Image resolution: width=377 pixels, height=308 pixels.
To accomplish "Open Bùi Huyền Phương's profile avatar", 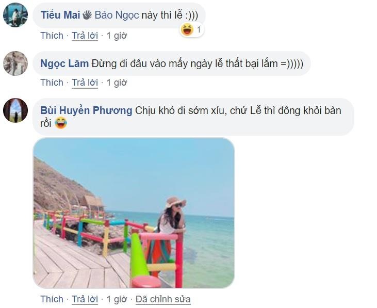I will pyautogui.click(x=15, y=110).
